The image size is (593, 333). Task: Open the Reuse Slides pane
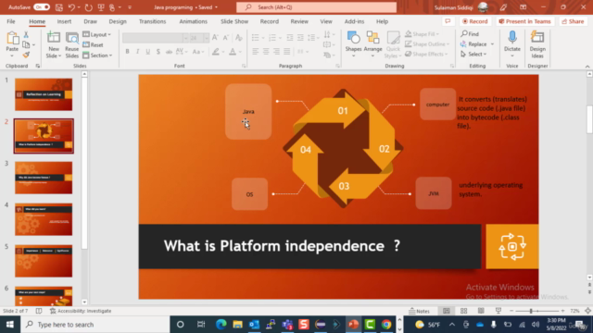[x=72, y=44]
